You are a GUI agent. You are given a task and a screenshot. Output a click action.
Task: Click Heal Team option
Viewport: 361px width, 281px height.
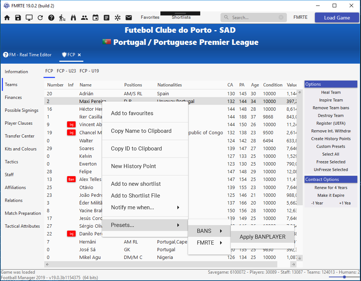331,92
